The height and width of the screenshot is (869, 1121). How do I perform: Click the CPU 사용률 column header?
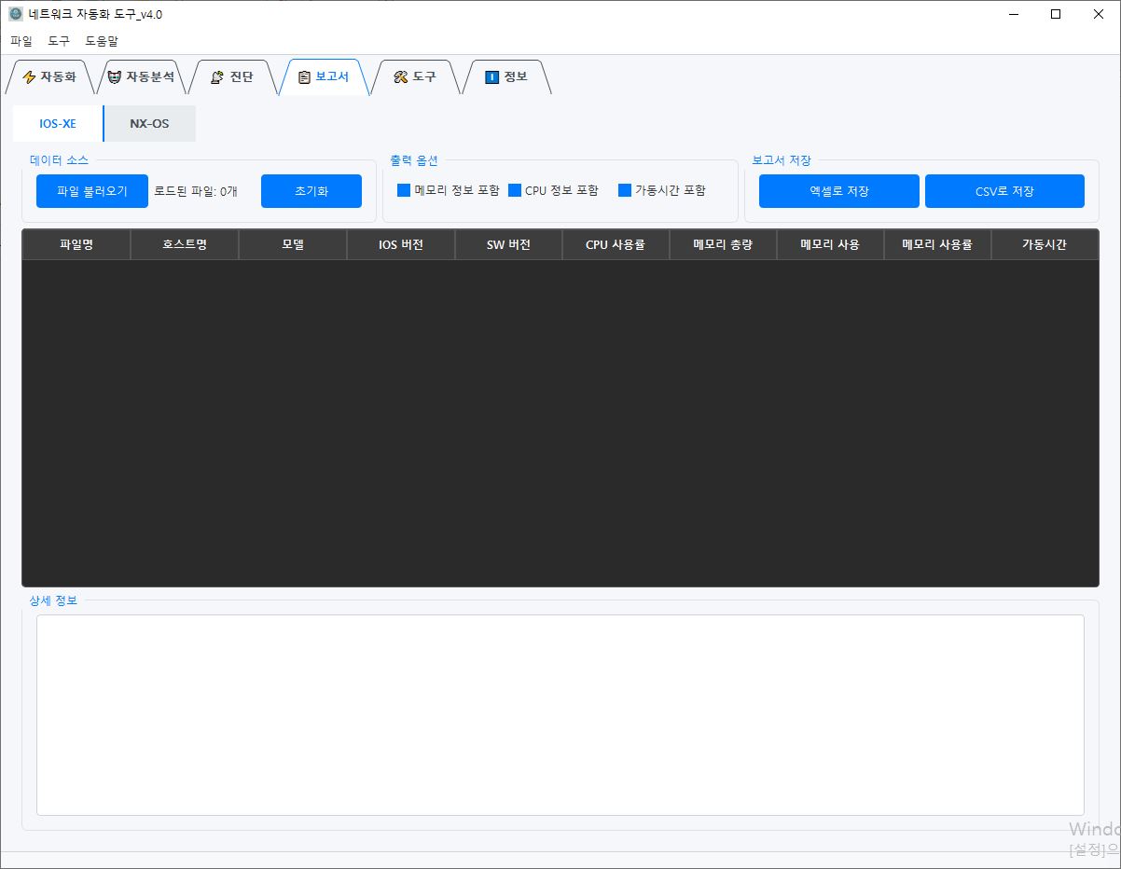tap(616, 245)
